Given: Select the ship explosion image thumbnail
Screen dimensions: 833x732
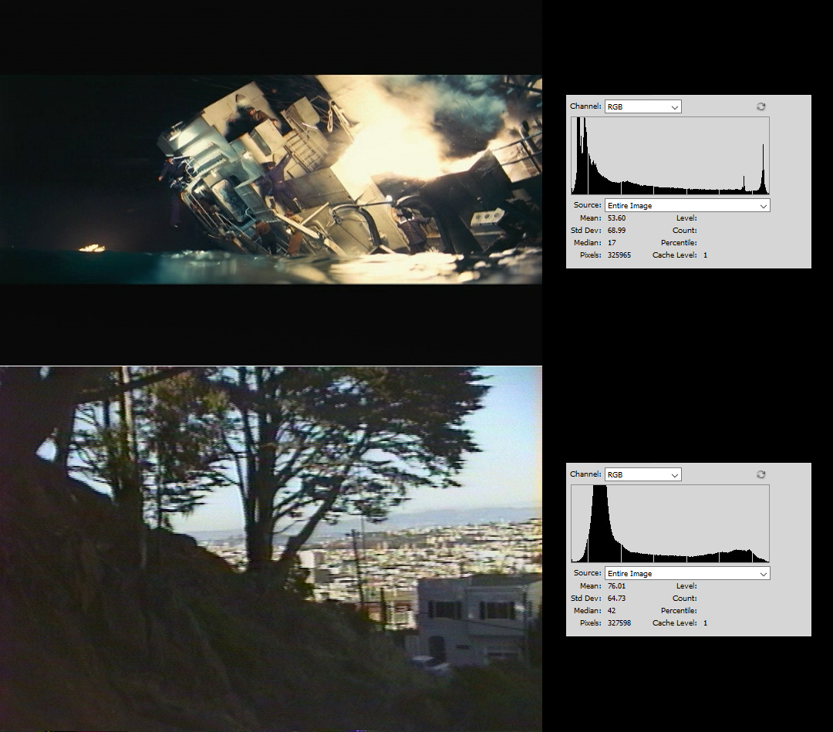Looking at the screenshot, I should tap(271, 180).
